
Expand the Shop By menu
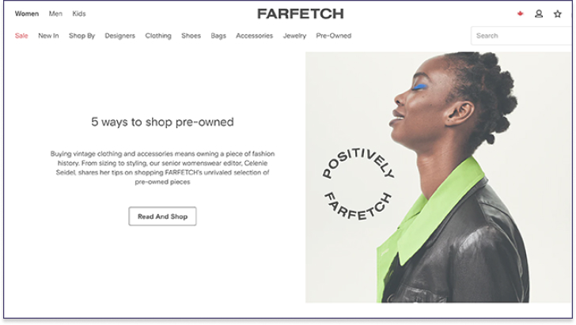82,36
